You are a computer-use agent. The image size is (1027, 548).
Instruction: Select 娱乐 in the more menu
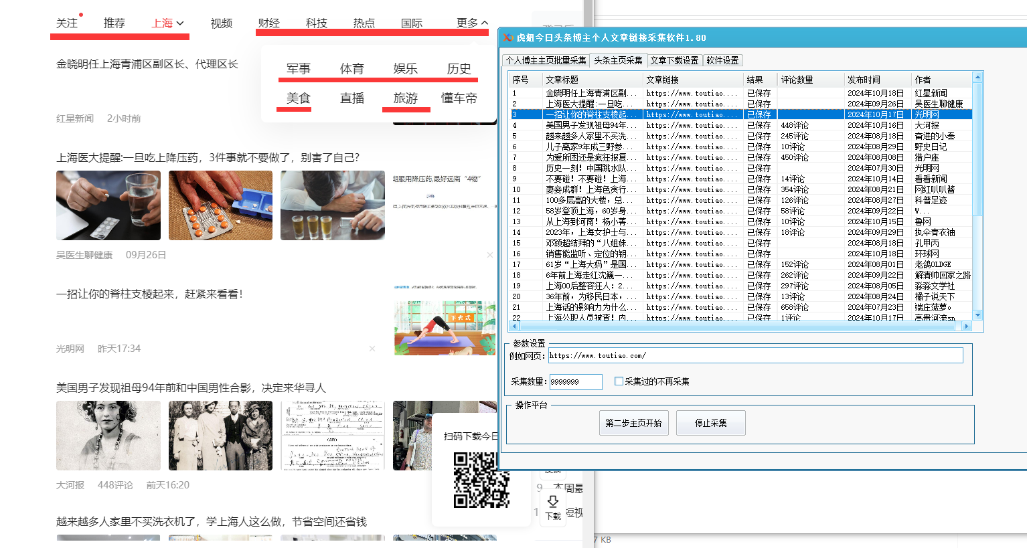point(406,69)
